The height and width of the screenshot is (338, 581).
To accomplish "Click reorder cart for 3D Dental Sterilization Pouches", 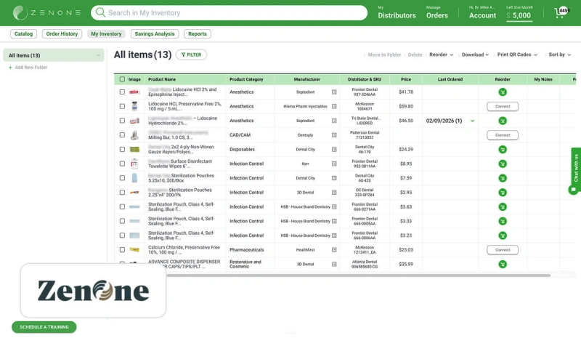I will [503, 193].
